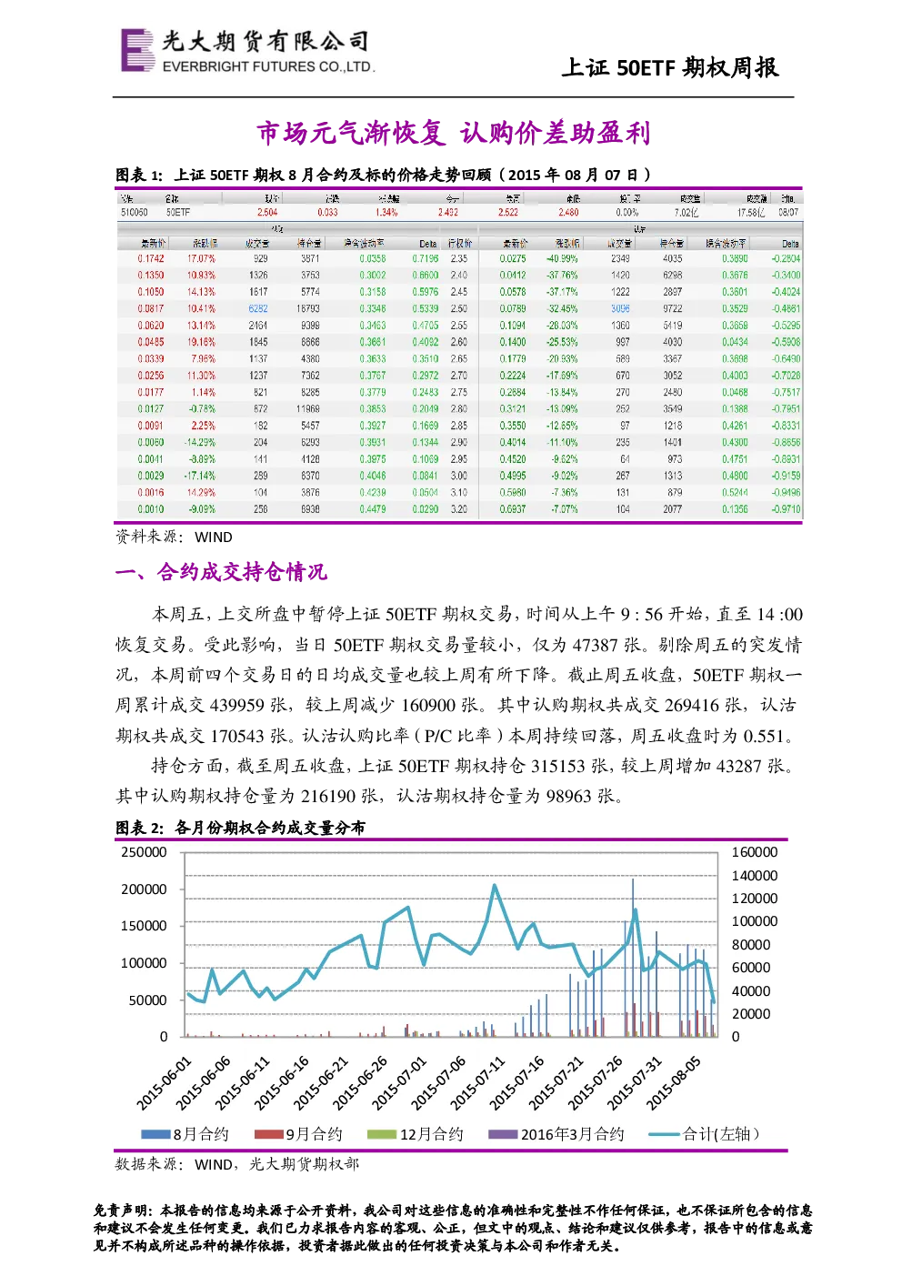
Task: Select the 一、合约成交持仓情况 section heading
Action: pos(221,572)
